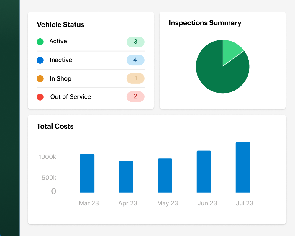This screenshot has height=236, width=295.
Task: Open the Active count badge showing 3
Action: pyautogui.click(x=135, y=42)
